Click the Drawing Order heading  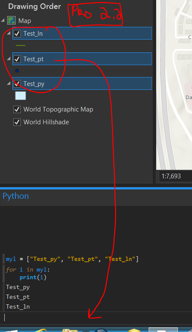click(x=34, y=6)
